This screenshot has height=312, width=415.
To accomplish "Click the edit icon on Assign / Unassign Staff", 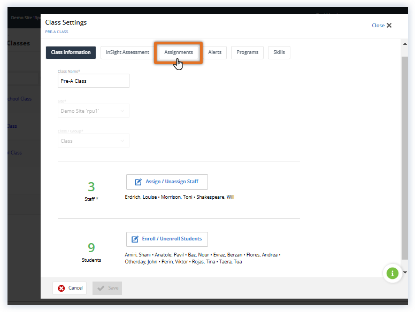I will coord(138,182).
